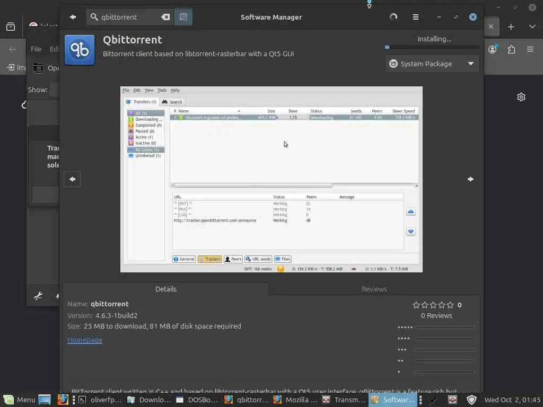
Task: Expand the Firefox list all tabs chevron
Action: [x=532, y=26]
